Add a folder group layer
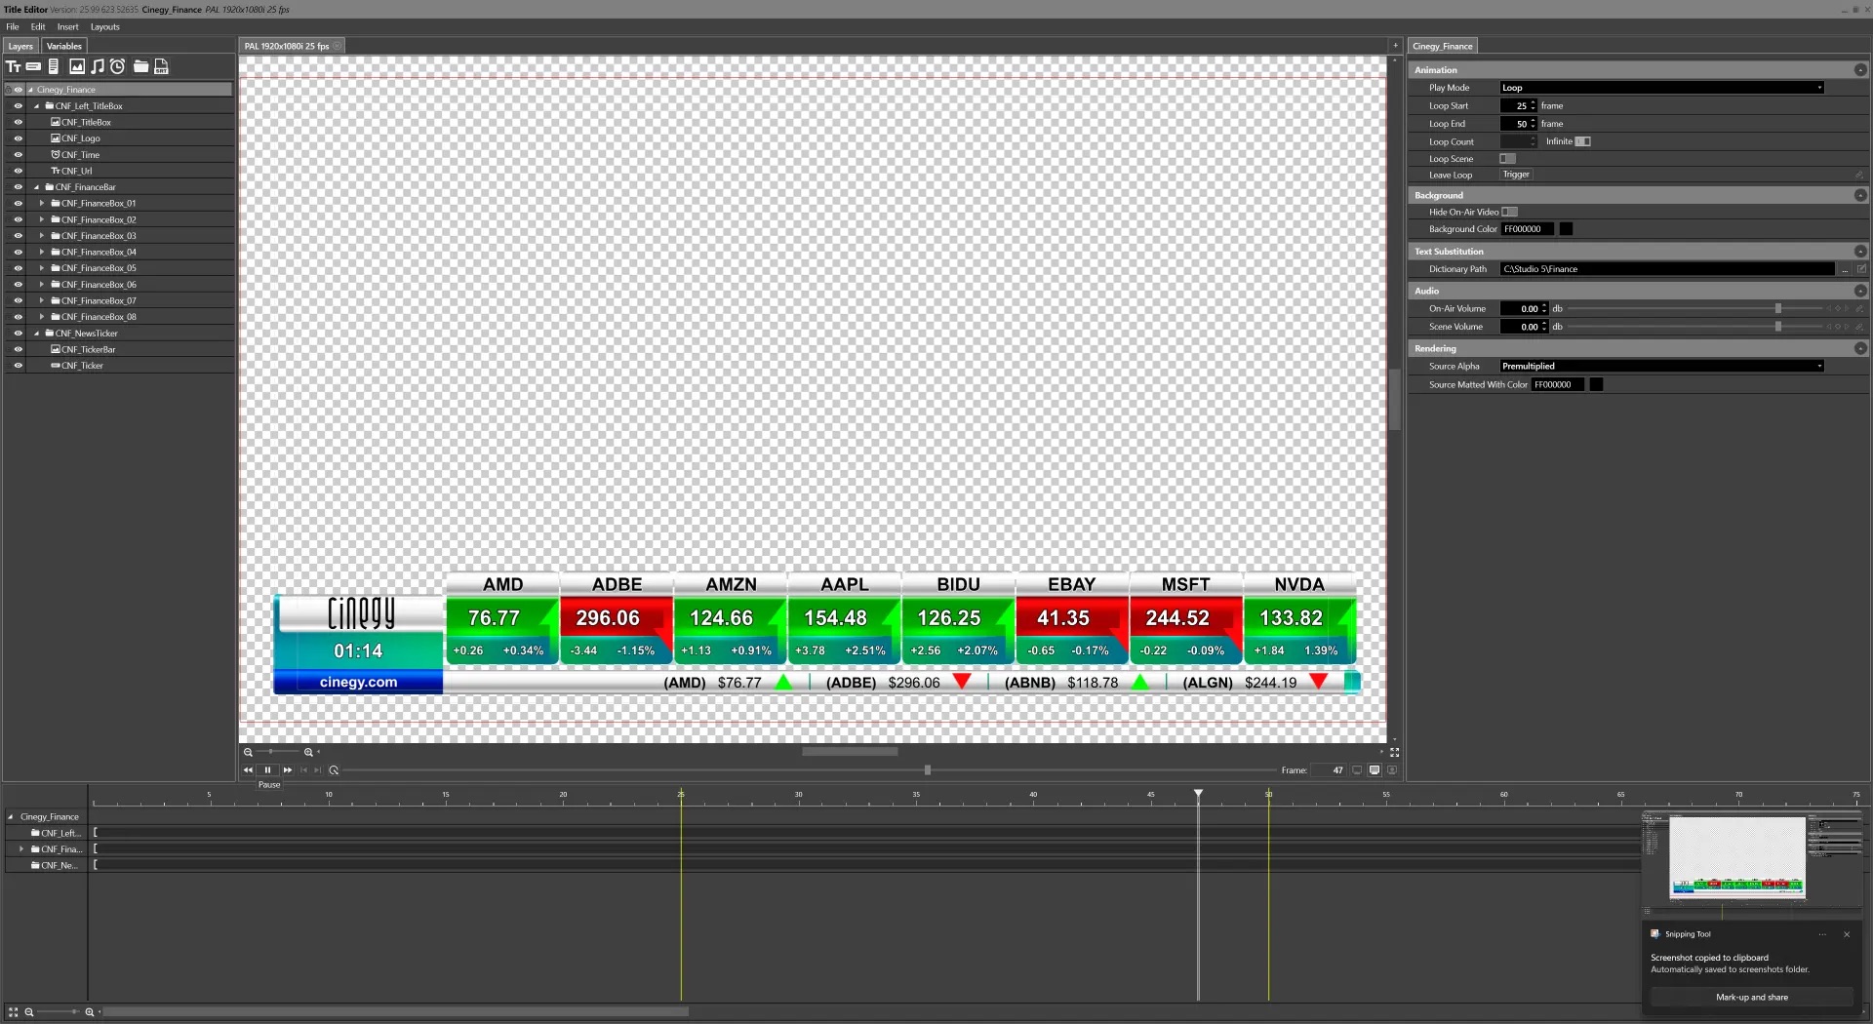 click(x=140, y=66)
